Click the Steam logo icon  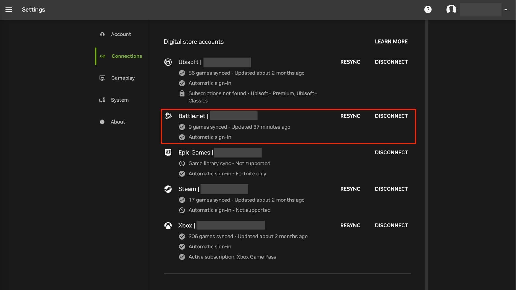coord(168,189)
